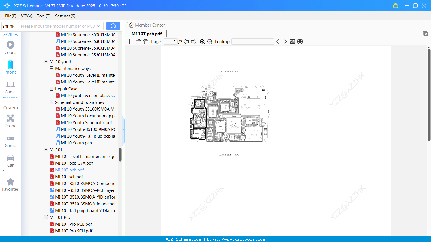Zoom out of the PDF
The height and width of the screenshot is (242, 431).
210,42
